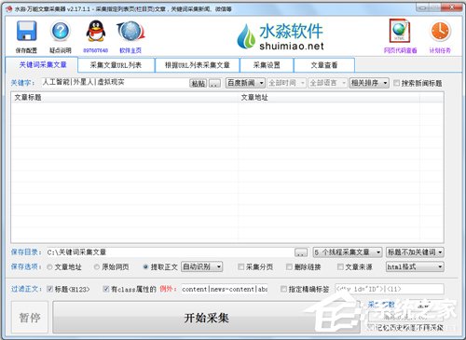
Task: Open the 相关排序 sort dropdown
Action: tap(369, 83)
